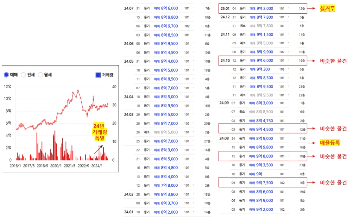Click the tallest red volume bar near 2020/1
This screenshot has width=352, height=218.
tap(55, 145)
